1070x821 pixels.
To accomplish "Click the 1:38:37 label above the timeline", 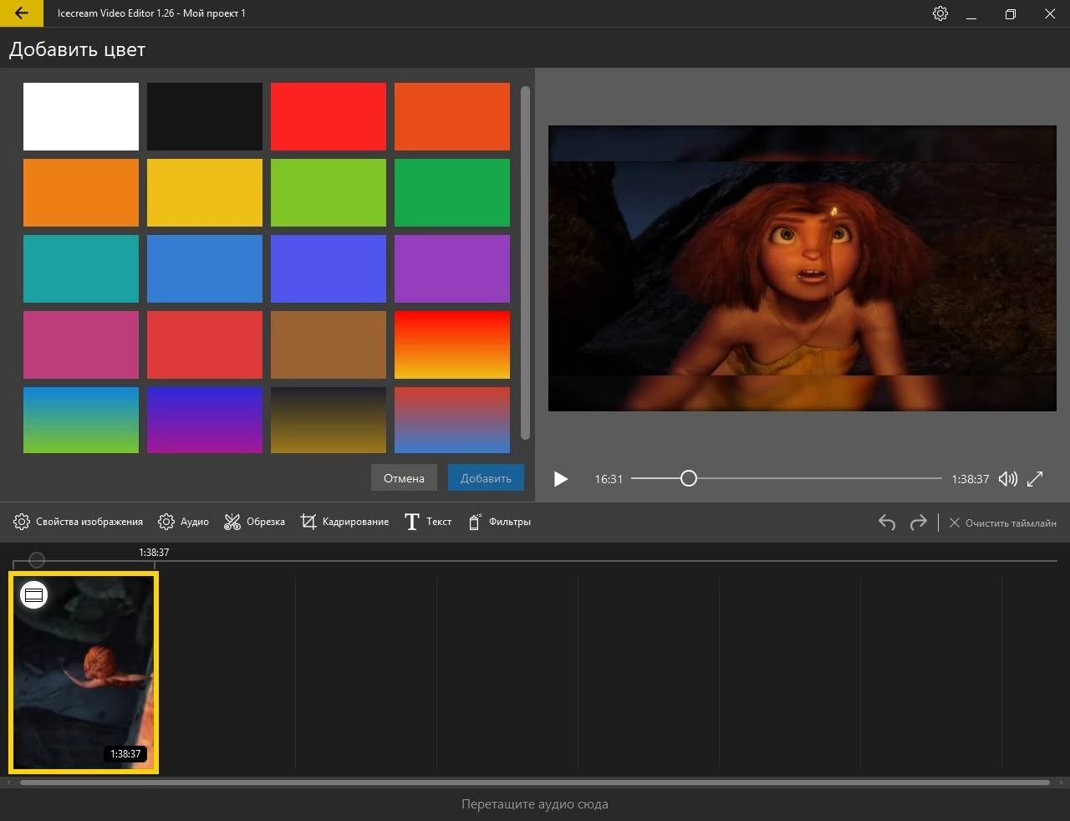I will pos(154,553).
